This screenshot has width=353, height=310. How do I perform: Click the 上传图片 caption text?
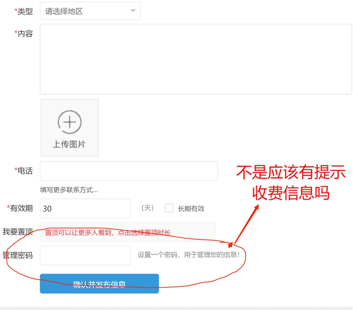[69, 144]
